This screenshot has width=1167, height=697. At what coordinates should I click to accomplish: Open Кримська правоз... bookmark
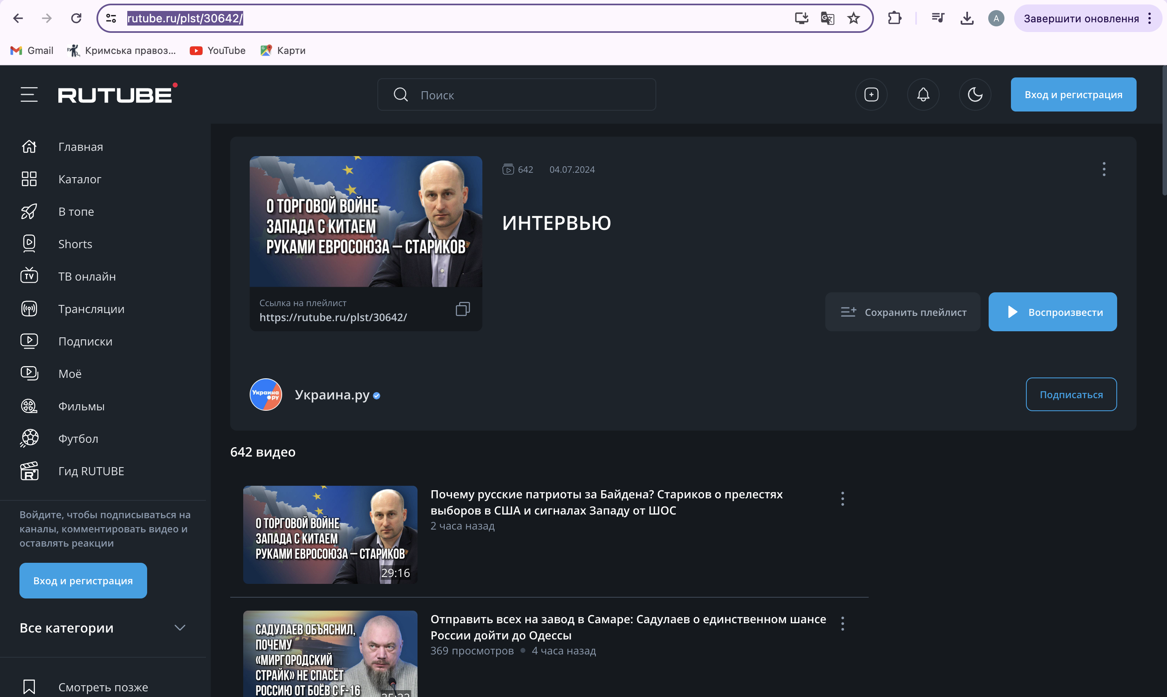click(121, 50)
